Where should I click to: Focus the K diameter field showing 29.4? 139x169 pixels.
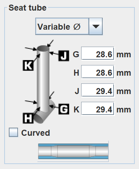tap(98, 109)
